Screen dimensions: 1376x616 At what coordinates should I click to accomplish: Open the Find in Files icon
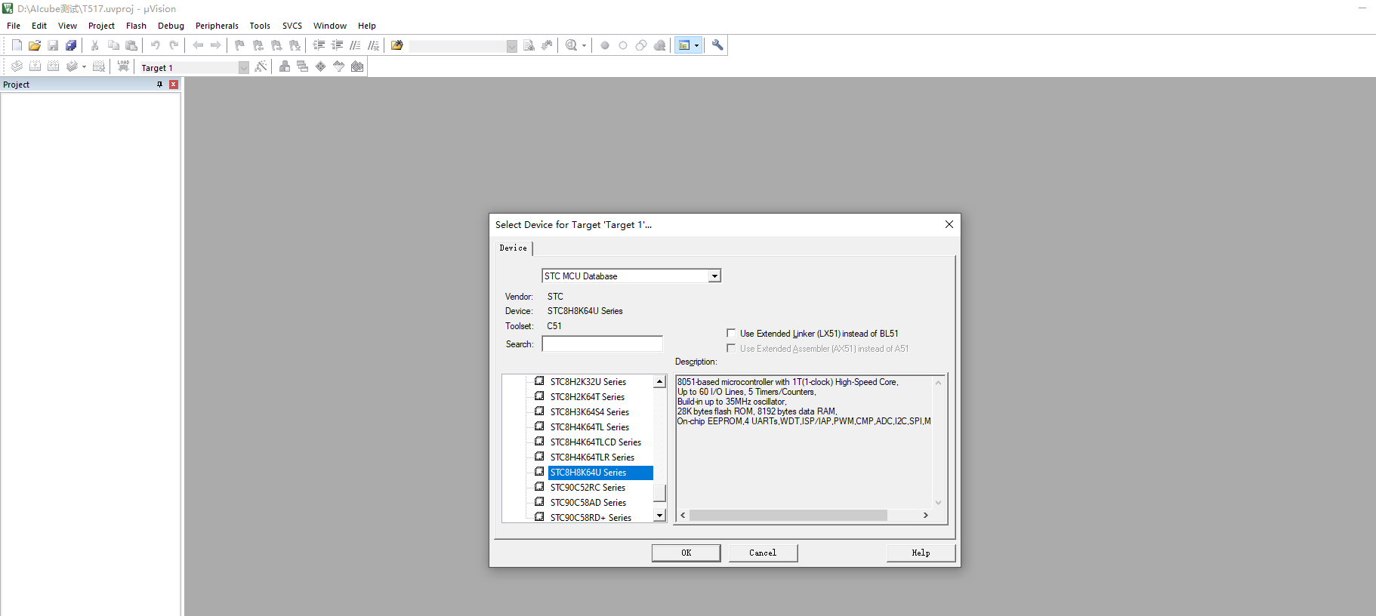click(397, 45)
